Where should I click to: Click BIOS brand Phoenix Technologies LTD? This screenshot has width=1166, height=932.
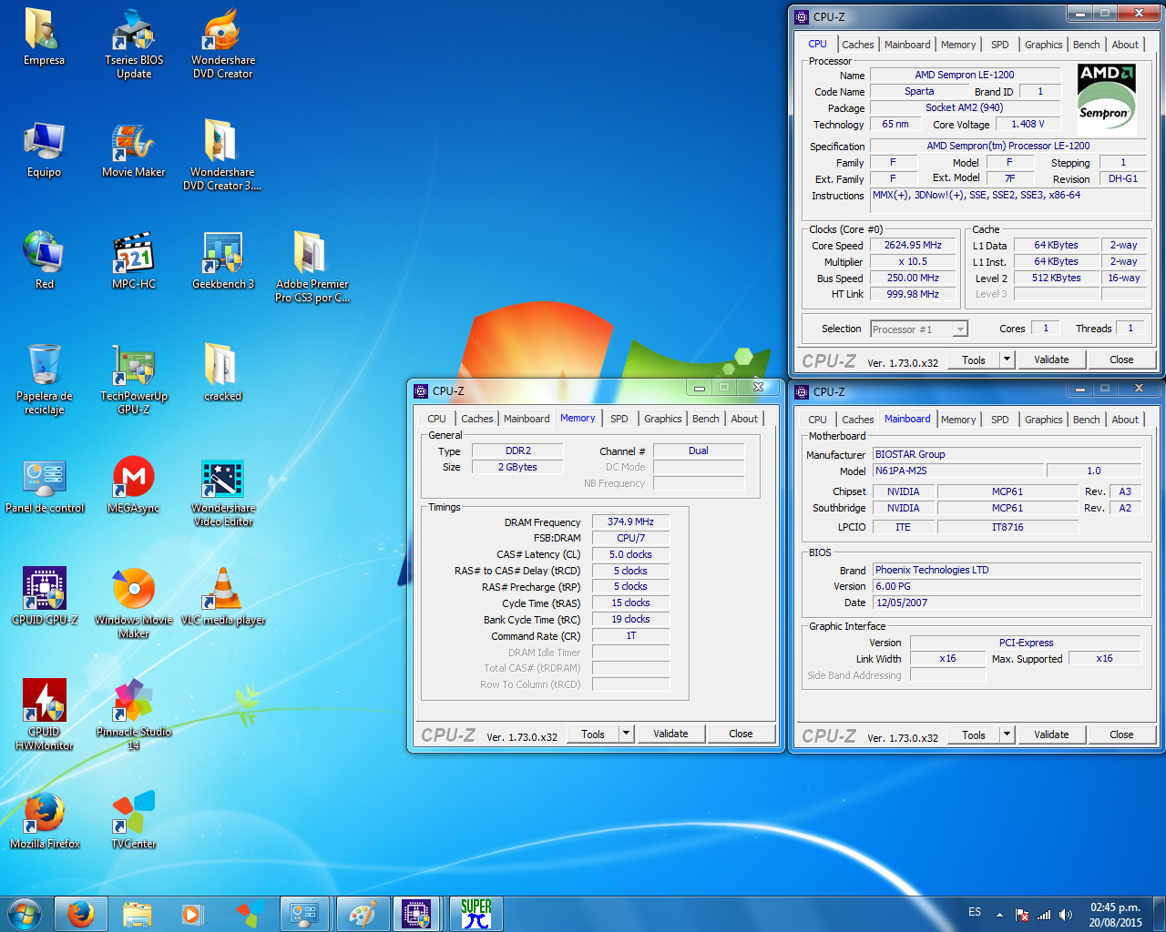pos(1007,570)
